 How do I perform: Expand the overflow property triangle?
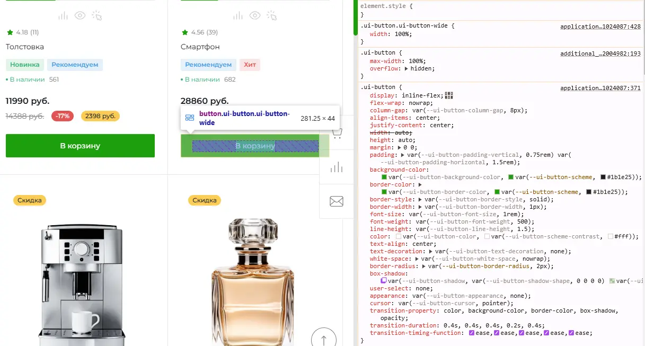(x=407, y=68)
